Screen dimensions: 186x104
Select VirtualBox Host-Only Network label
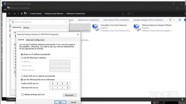pos(114,25)
